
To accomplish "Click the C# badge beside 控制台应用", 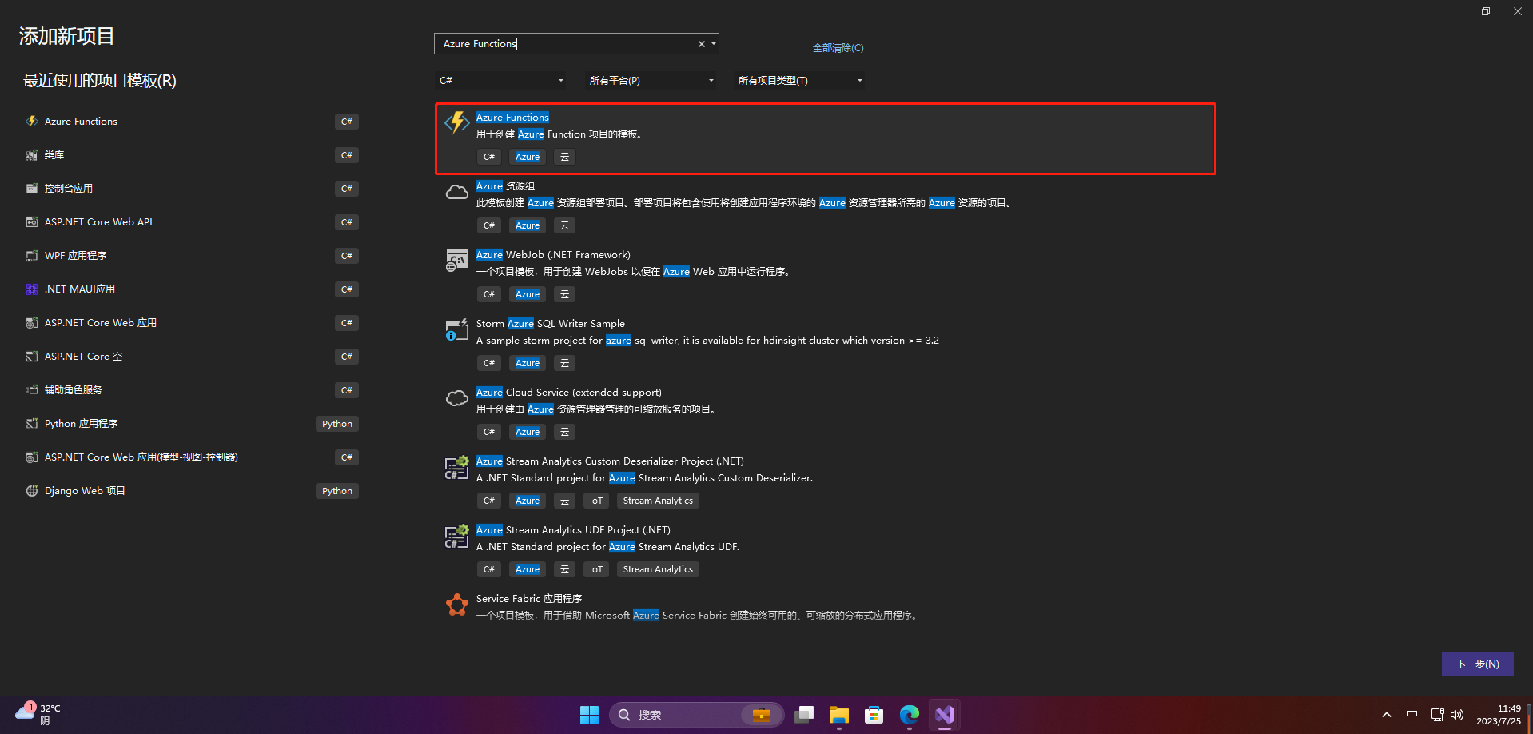I will click(347, 189).
